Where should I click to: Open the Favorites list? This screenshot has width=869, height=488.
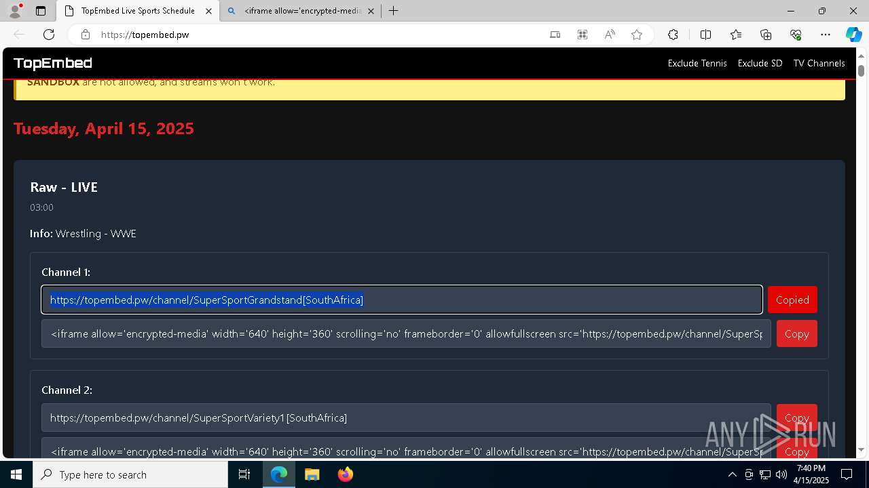736,35
